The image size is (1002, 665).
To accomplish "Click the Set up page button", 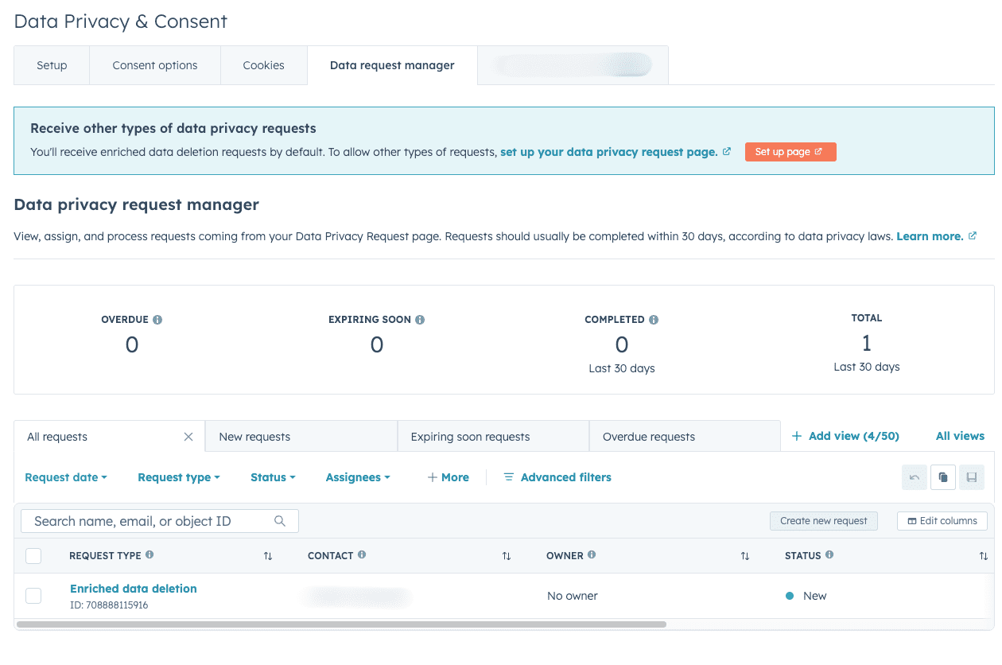I will coord(790,151).
